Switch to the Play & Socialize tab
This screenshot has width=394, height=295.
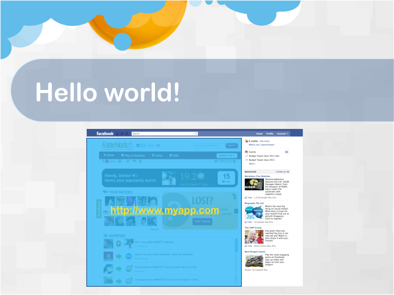click(x=133, y=155)
